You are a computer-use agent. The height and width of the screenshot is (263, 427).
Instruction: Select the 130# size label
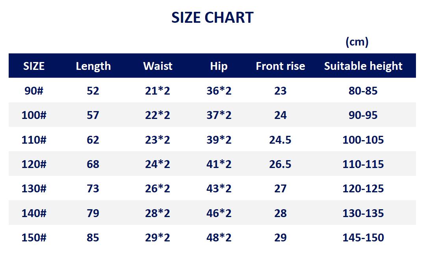click(34, 189)
